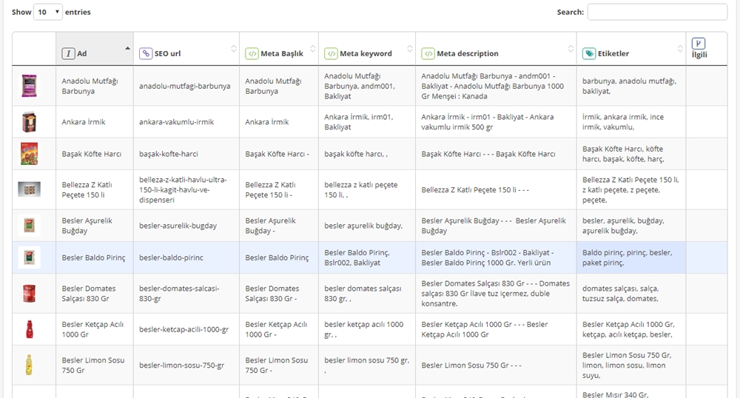Open the Besler Limon Sosu thumbnail
Screen dimensions: 740x398
[x=30, y=365]
